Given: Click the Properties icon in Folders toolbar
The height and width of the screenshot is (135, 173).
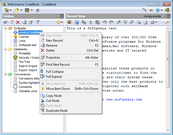Looking at the screenshot, I should click(31, 22).
